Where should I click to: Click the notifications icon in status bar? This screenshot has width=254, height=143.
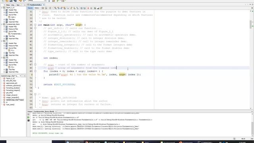point(234,139)
